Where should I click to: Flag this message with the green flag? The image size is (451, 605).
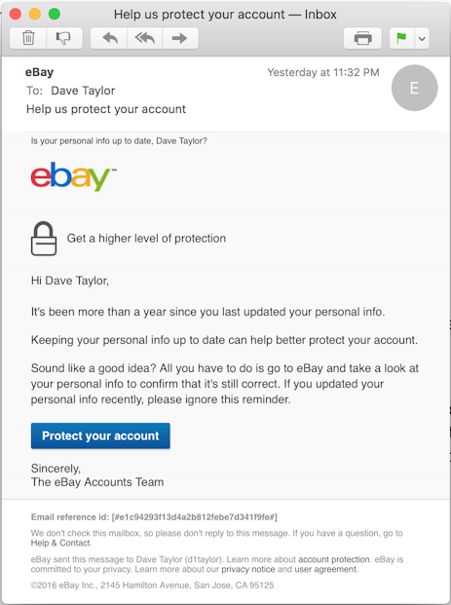click(401, 38)
